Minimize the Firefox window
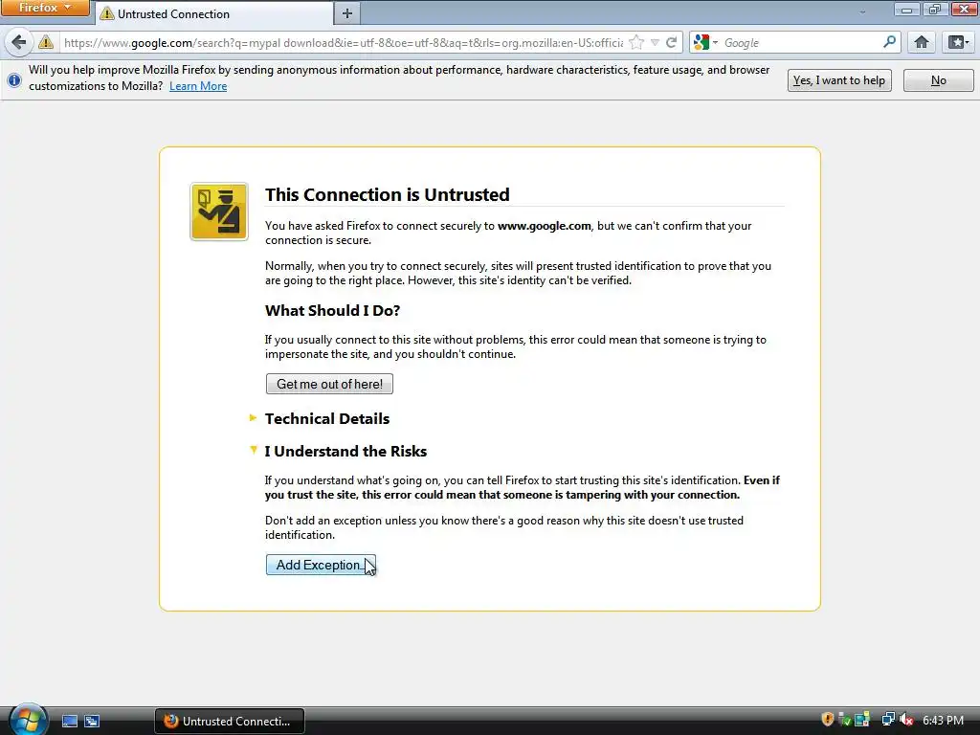 [906, 9]
